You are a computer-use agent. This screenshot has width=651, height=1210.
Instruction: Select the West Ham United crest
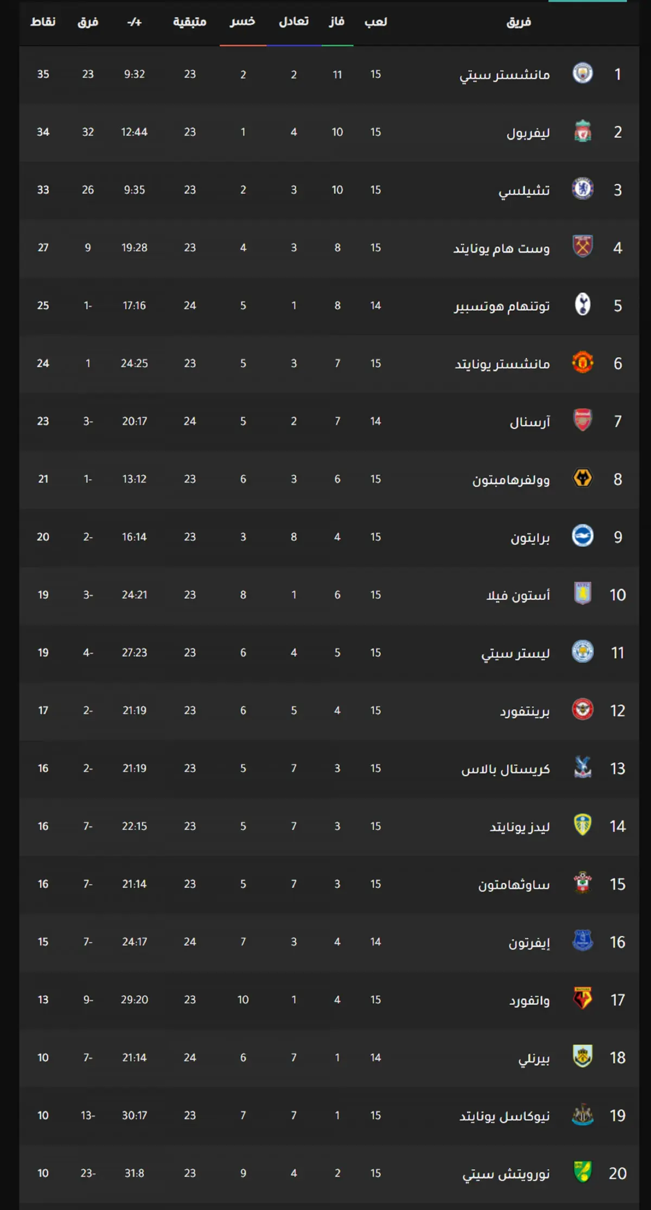tap(583, 247)
